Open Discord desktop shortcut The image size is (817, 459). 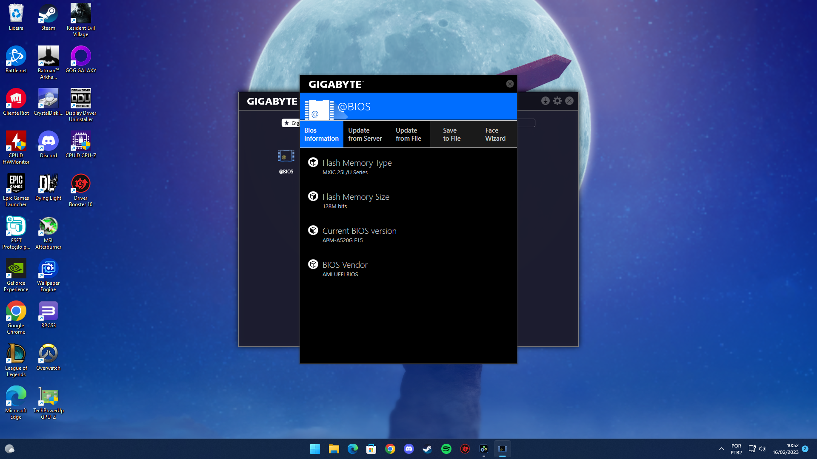click(x=49, y=144)
